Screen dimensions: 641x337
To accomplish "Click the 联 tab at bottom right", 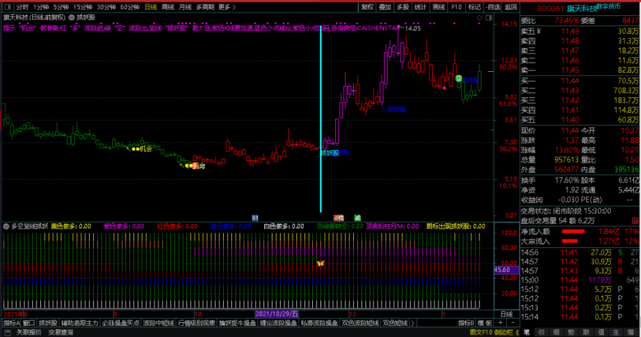I will click(x=586, y=332).
